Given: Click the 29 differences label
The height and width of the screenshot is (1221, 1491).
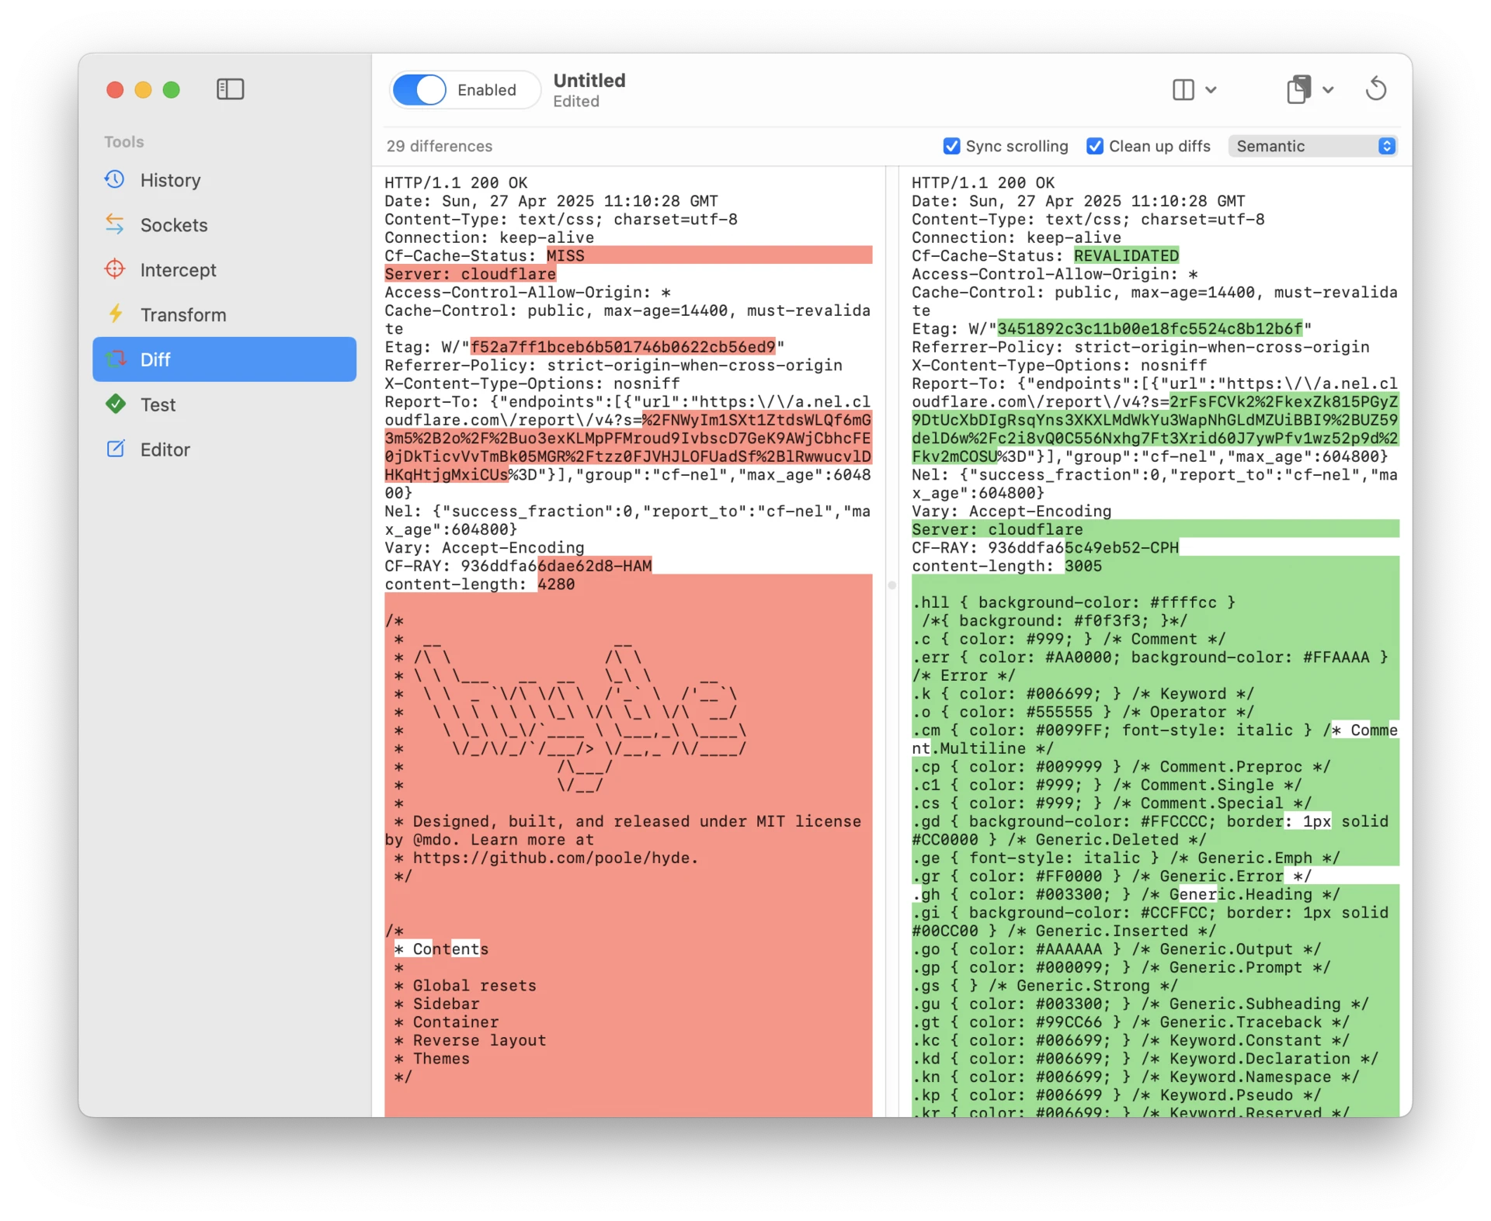Looking at the screenshot, I should [x=439, y=146].
